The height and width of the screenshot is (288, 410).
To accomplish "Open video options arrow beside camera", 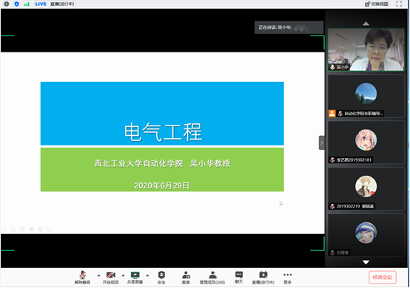I will click(x=123, y=275).
